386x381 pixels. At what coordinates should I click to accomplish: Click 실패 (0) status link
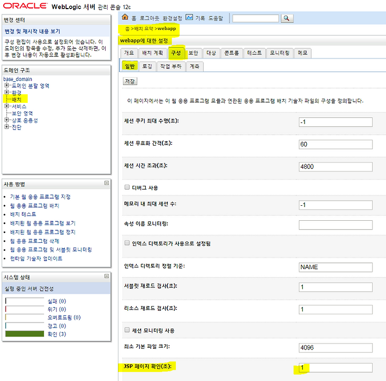click(57, 301)
